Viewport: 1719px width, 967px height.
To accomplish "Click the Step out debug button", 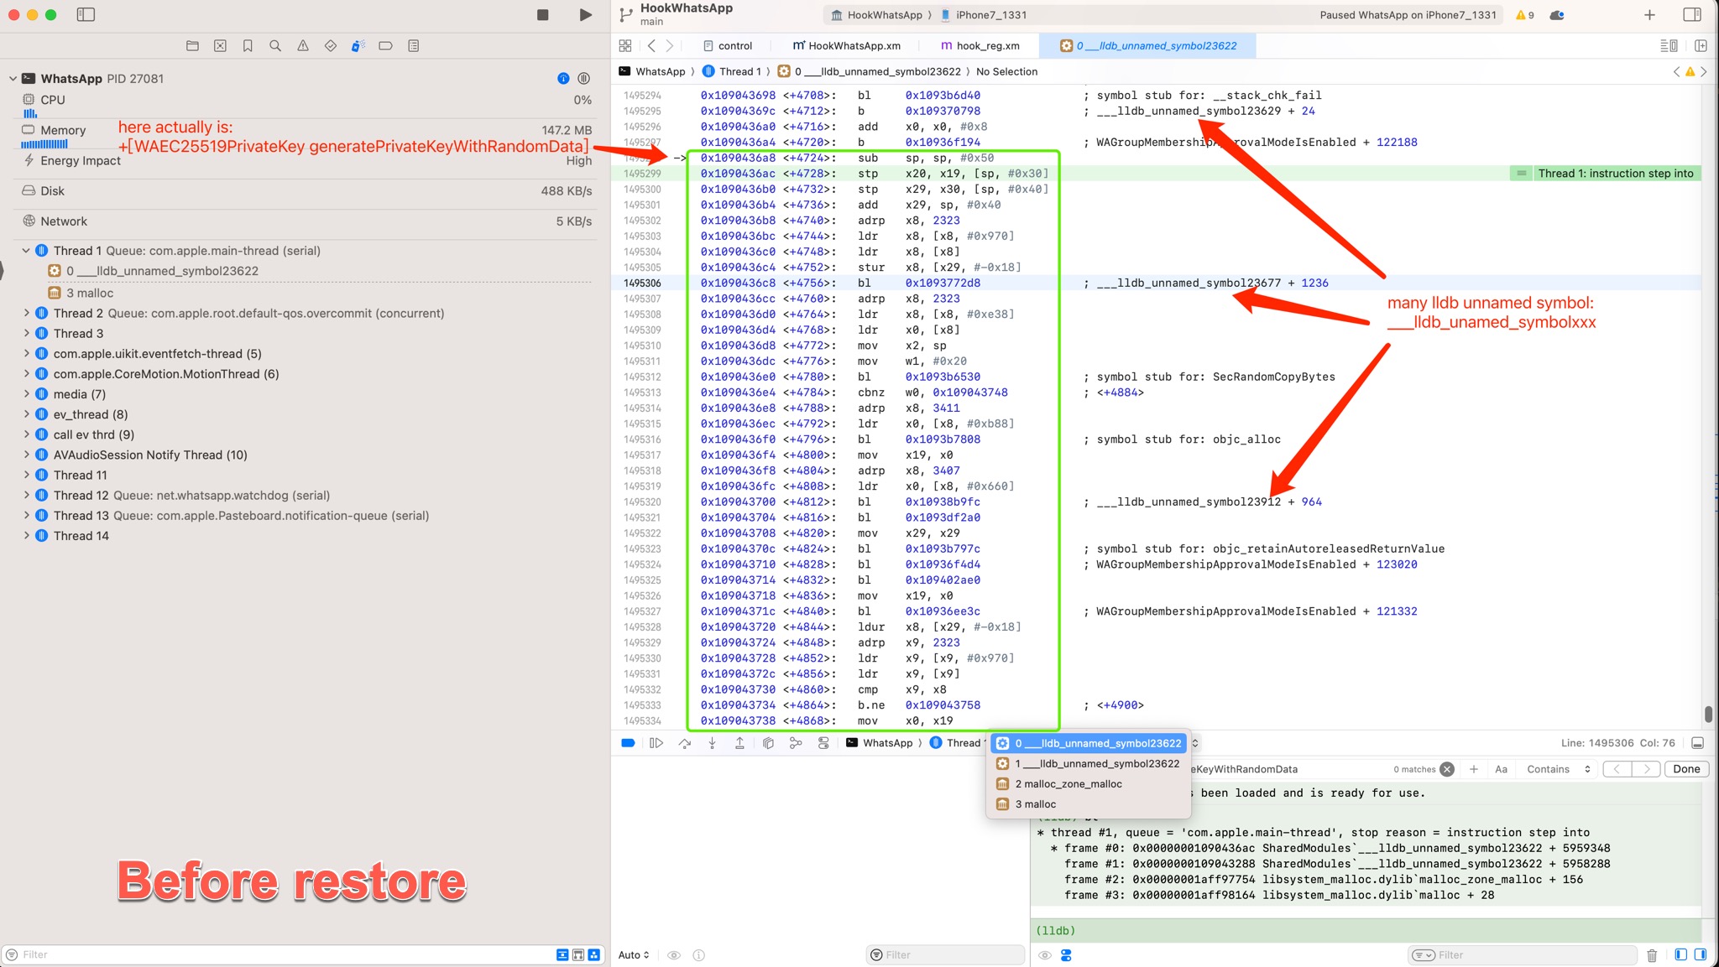I will click(x=739, y=743).
